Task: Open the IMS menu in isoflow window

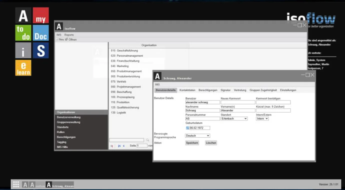Action: [x=59, y=35]
